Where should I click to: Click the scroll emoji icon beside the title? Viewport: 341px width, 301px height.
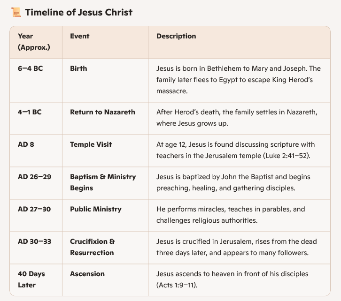click(15, 13)
